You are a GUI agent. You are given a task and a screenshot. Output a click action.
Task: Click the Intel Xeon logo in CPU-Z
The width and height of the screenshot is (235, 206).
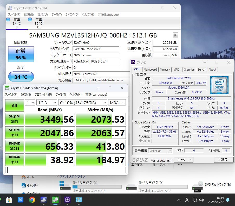pos(219,85)
